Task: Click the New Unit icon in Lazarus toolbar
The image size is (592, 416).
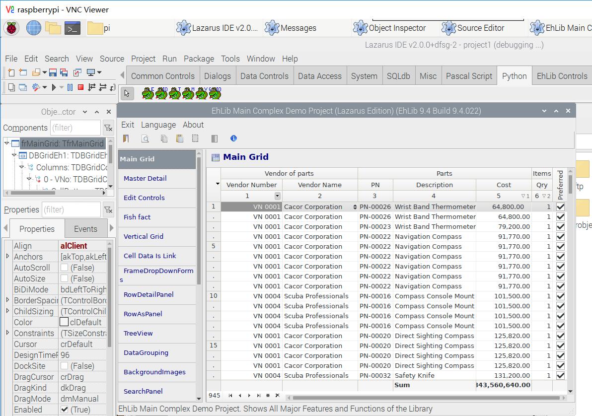Action: [x=11, y=72]
